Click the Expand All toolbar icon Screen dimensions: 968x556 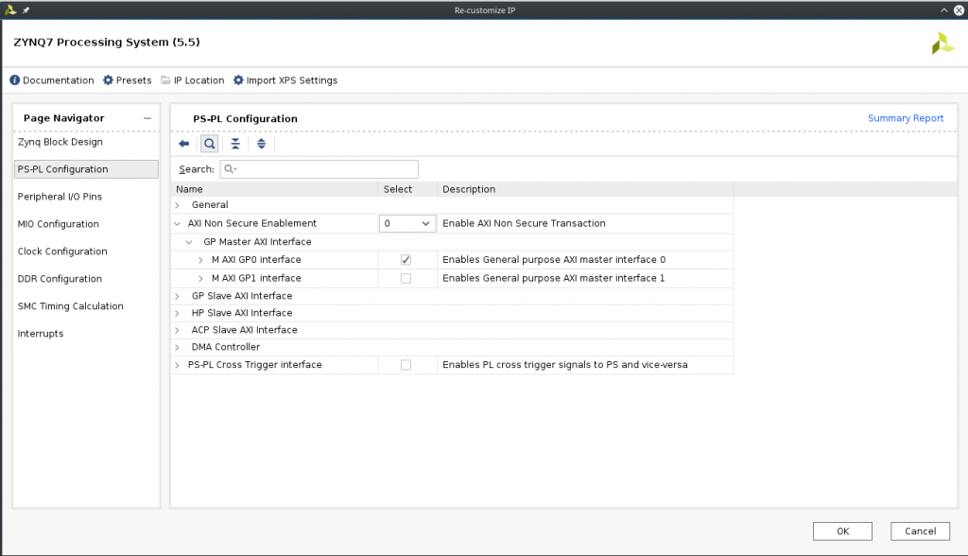click(x=261, y=144)
